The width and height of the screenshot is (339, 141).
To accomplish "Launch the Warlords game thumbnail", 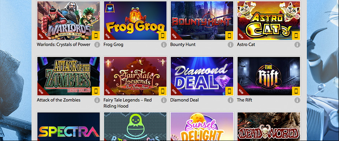I will click(x=68, y=20).
